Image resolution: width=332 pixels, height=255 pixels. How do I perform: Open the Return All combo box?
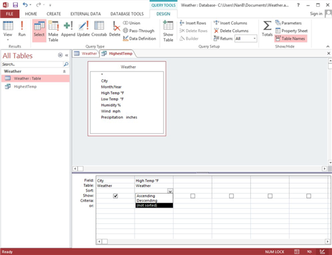[246, 38]
